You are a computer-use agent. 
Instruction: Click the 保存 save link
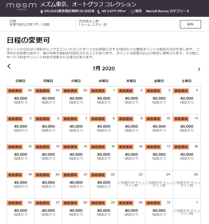138,11
